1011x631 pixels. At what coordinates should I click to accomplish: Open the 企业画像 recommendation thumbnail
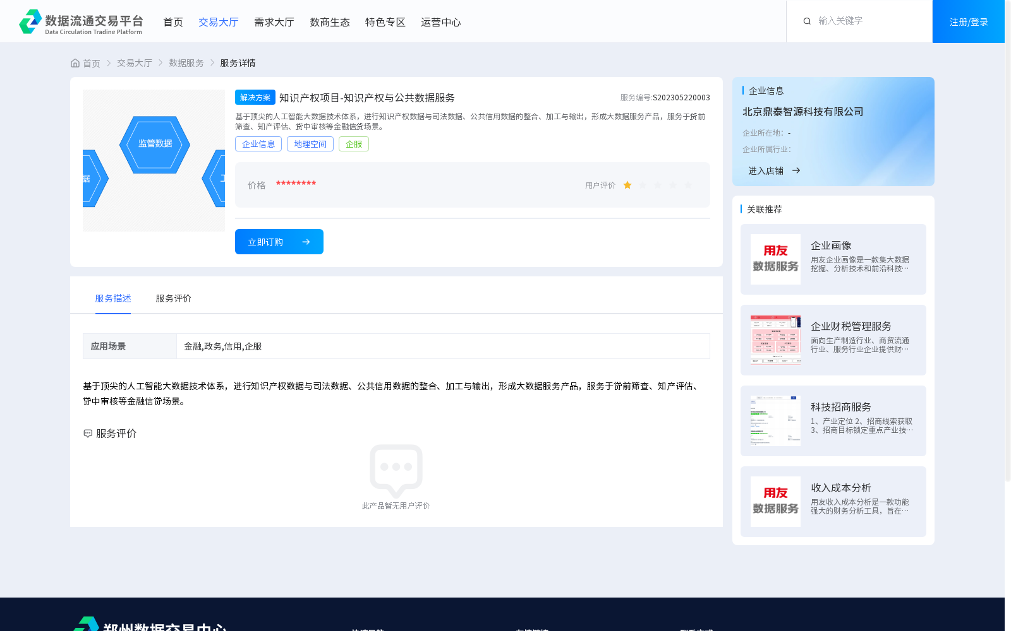click(x=775, y=259)
